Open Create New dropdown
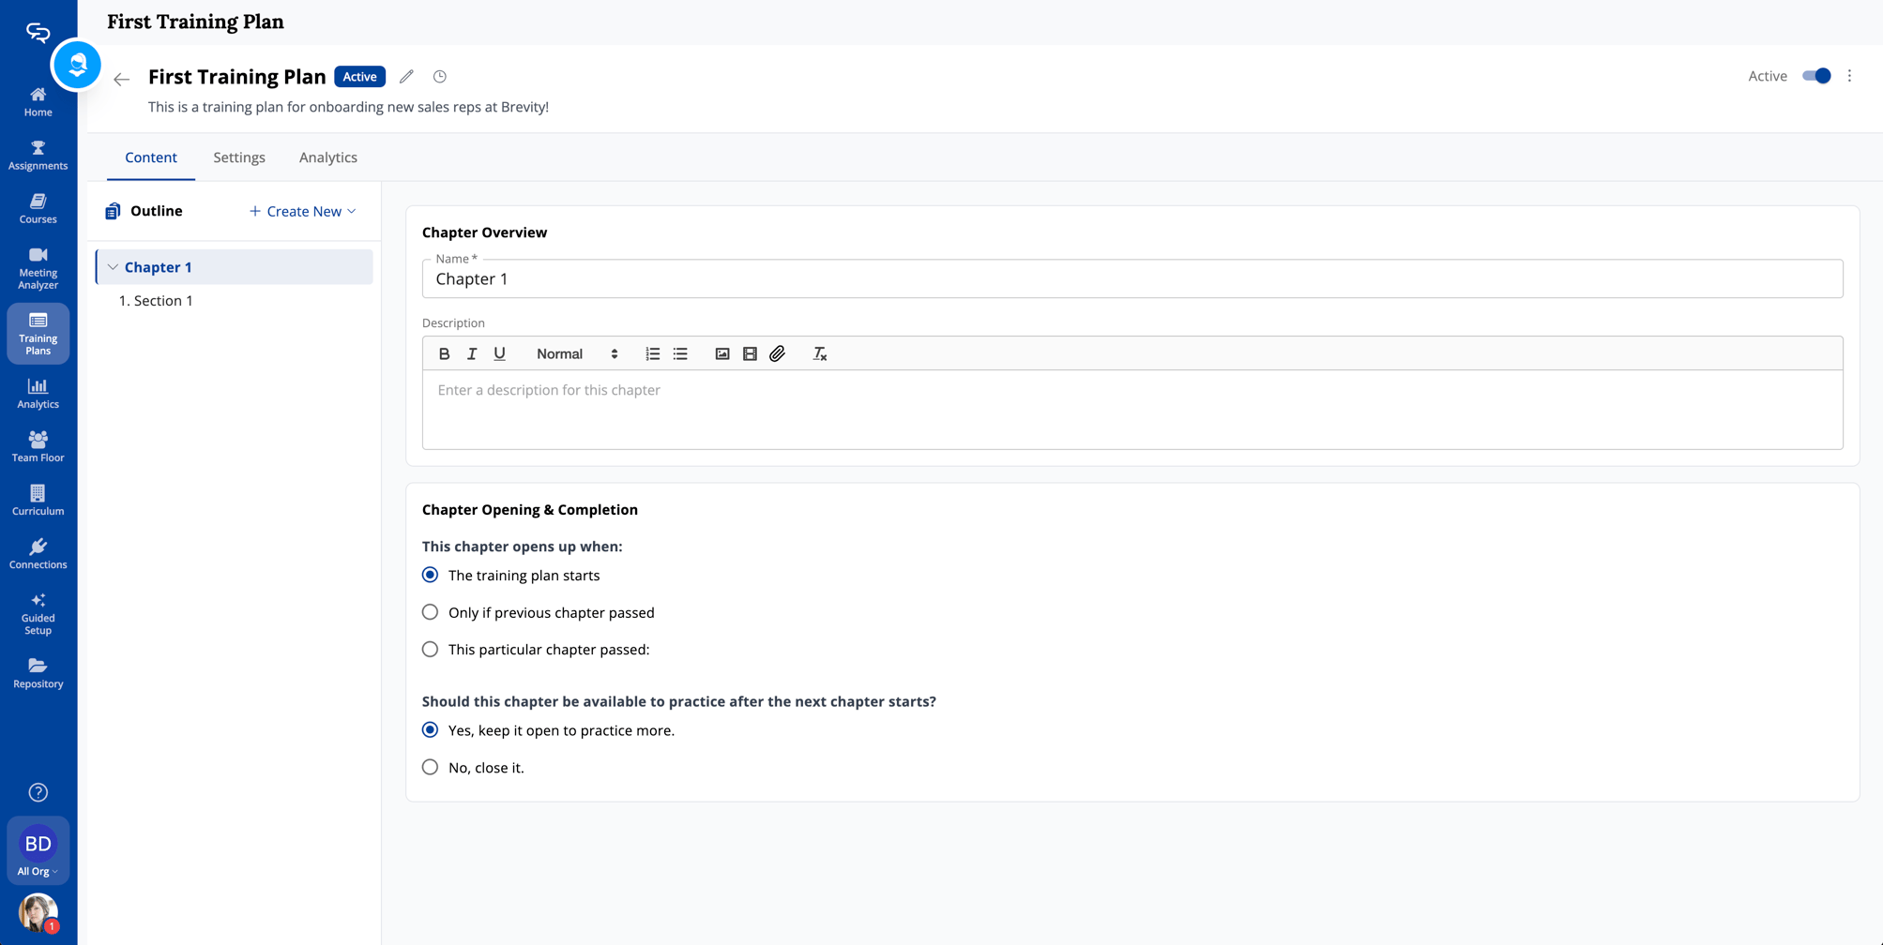 [302, 211]
